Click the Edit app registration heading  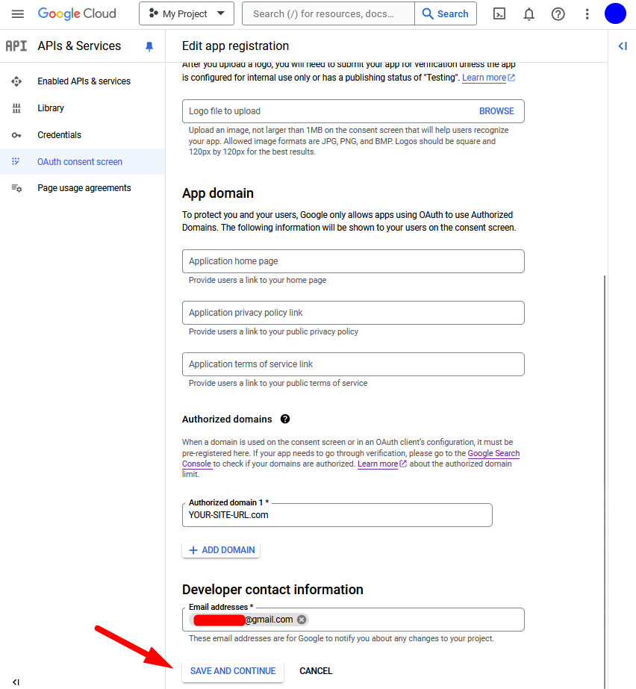(x=236, y=46)
